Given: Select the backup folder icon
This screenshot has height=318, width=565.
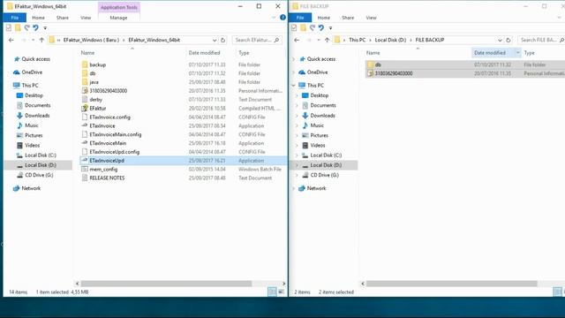Looking at the screenshot, I should click(85, 64).
